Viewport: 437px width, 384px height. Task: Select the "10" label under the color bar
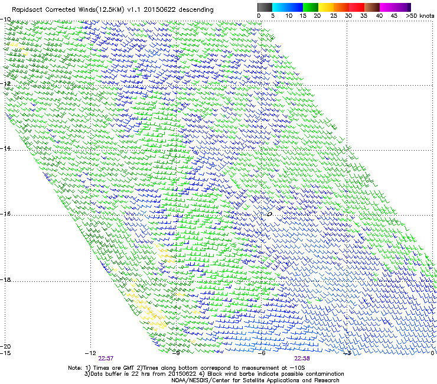(x=289, y=16)
